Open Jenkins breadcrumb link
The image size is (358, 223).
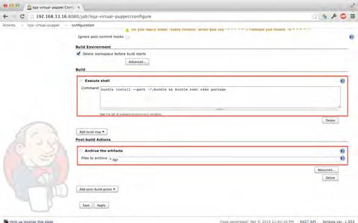click(9, 25)
